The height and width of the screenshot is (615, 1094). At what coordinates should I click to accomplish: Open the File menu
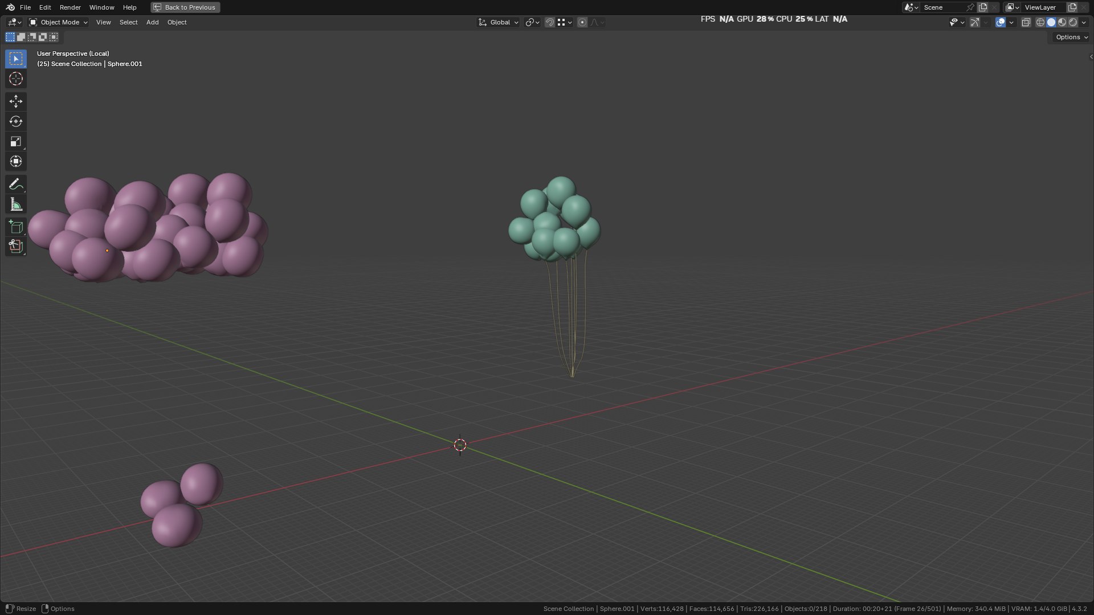[x=25, y=7]
